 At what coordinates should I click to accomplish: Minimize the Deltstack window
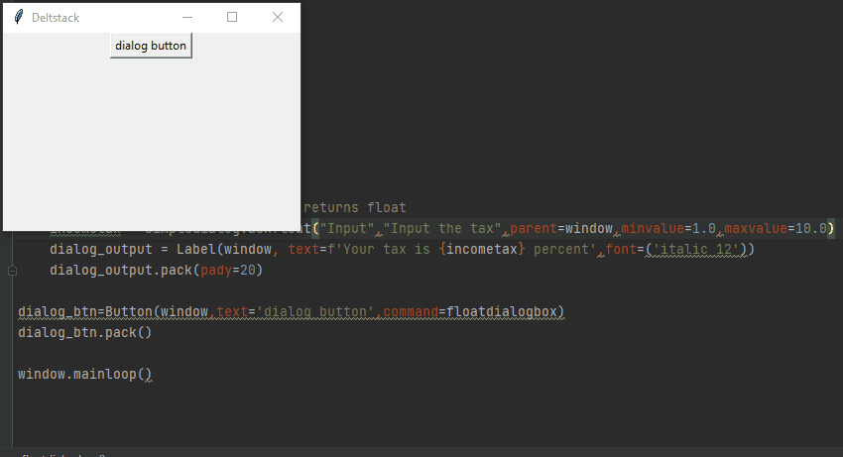[x=187, y=18]
